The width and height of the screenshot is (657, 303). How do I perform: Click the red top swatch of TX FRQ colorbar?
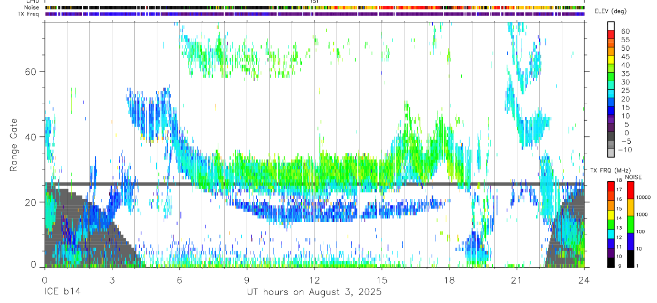coord(611,187)
